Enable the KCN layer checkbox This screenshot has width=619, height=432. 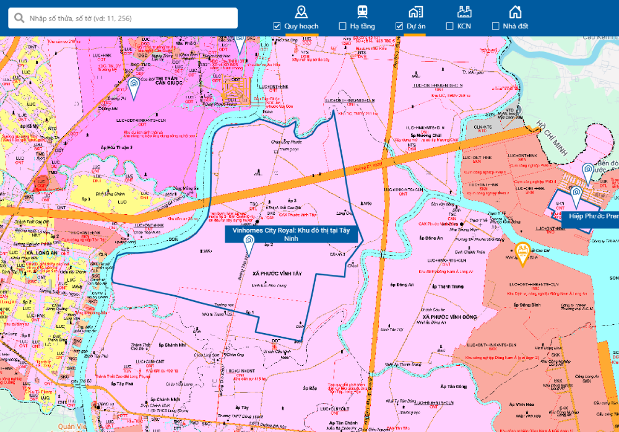(449, 26)
